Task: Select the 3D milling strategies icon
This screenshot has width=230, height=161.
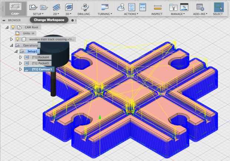Action: (69, 7)
